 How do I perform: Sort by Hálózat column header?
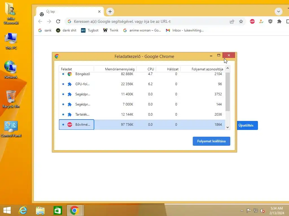click(168, 69)
